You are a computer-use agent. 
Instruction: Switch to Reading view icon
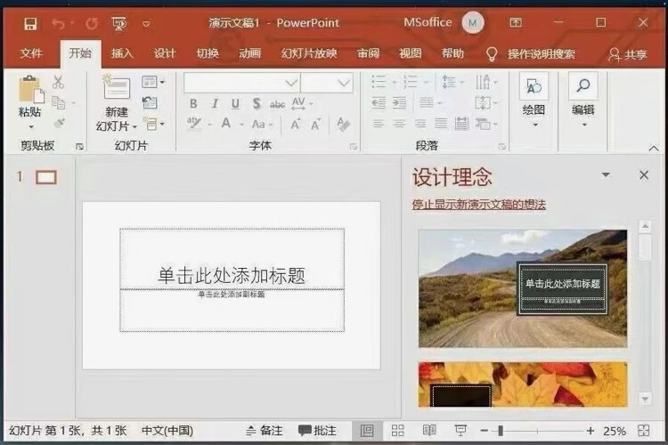click(x=429, y=431)
